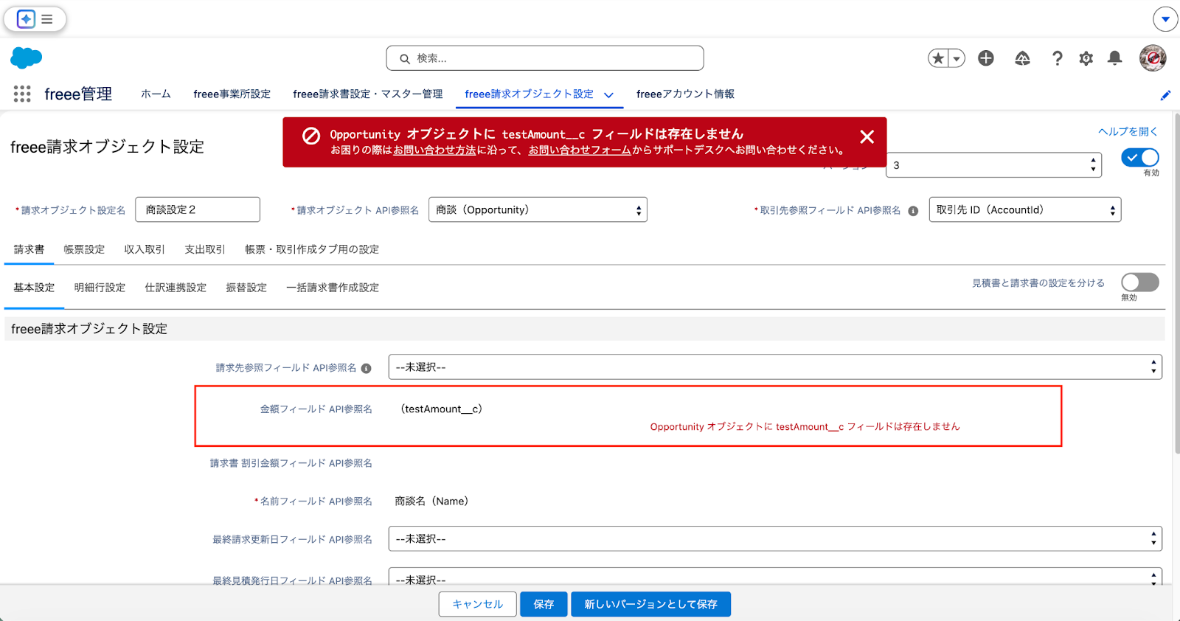Select the 明細行設定 sub-tab
The height and width of the screenshot is (621, 1180).
pyautogui.click(x=100, y=288)
